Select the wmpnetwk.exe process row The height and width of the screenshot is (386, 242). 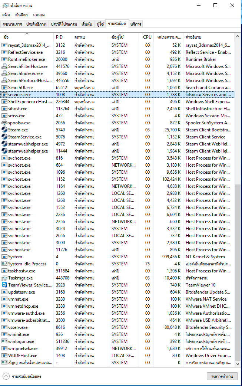pyautogui.click(x=117, y=349)
